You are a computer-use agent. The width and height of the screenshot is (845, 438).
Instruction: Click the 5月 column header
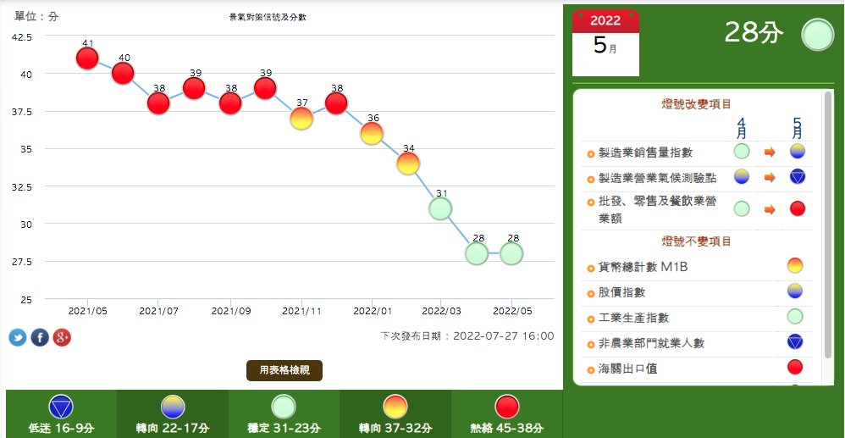point(797,129)
